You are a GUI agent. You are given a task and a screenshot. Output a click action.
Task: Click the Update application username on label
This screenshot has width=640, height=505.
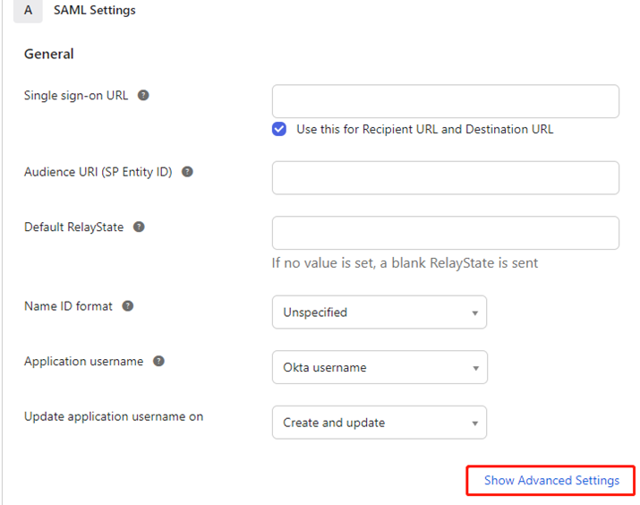[114, 417]
